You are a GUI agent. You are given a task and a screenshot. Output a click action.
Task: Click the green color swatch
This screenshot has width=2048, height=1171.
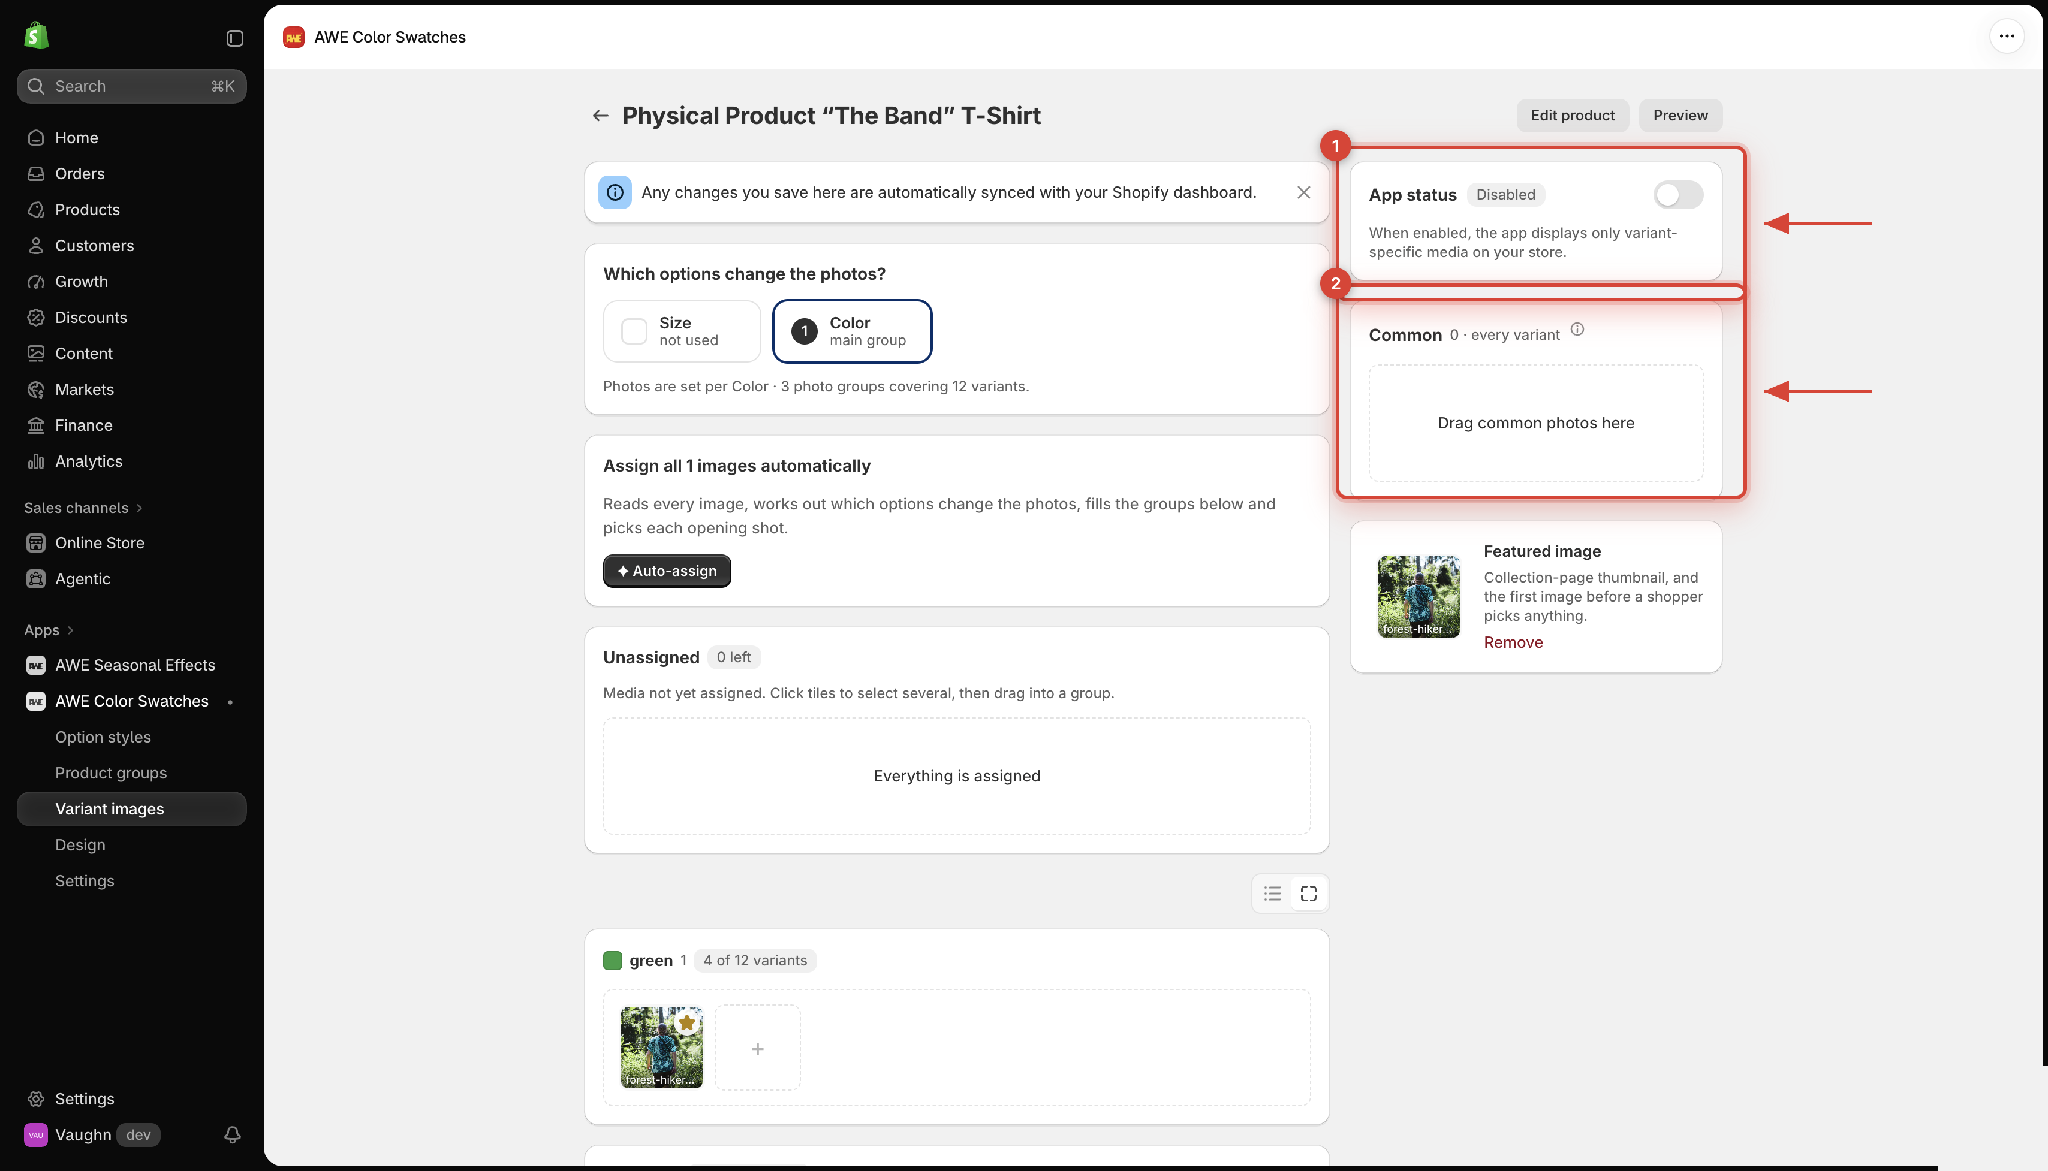(613, 960)
